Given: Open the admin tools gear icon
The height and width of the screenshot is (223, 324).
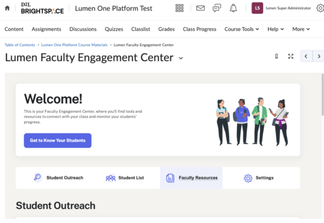Looking at the screenshot, I should (320, 8).
